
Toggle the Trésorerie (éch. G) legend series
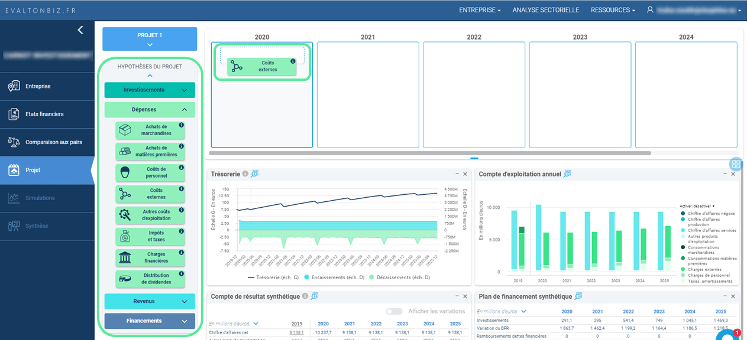[274, 277]
